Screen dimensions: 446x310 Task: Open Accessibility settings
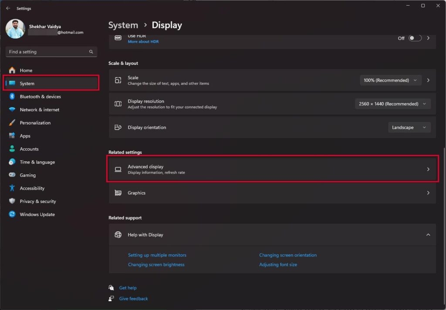coord(51,188)
